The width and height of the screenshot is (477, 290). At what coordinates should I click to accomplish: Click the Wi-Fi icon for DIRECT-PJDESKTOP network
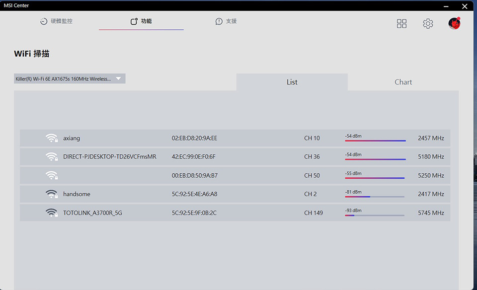pos(52,156)
